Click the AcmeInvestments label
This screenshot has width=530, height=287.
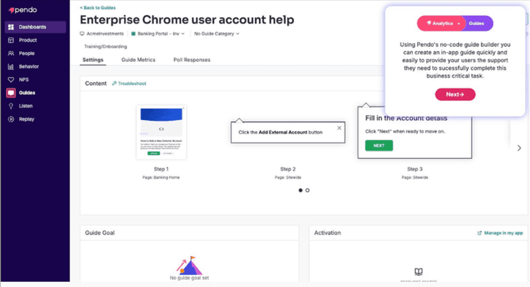[105, 34]
